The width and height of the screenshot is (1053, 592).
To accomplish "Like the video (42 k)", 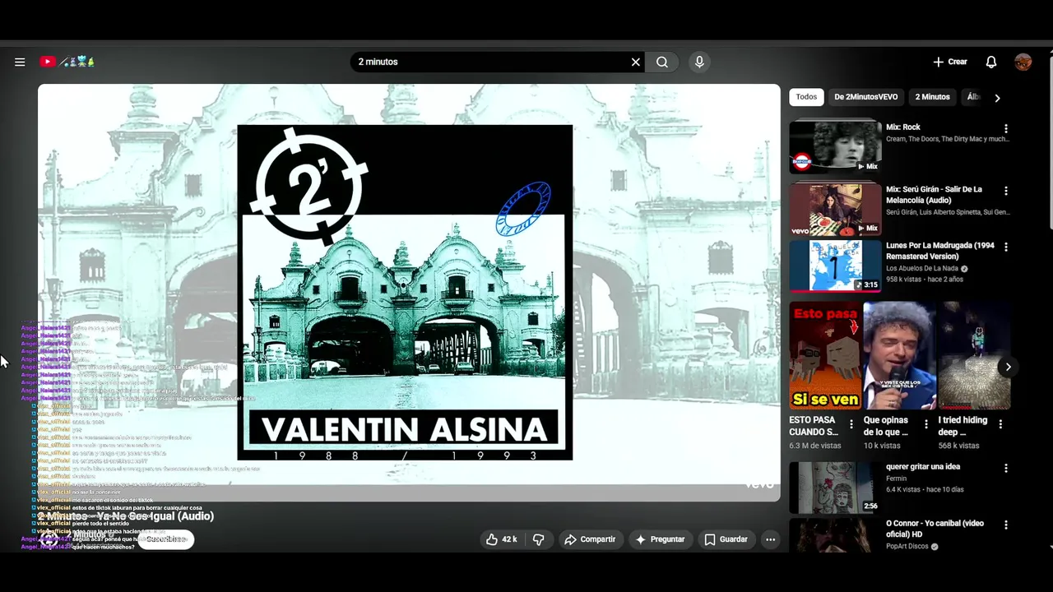I will 501,539.
